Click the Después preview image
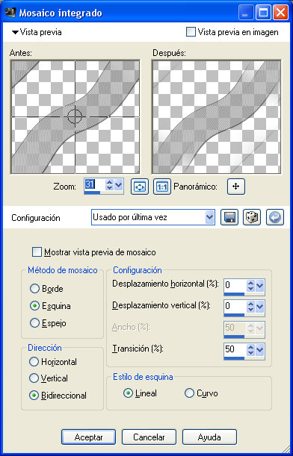 coord(217,117)
